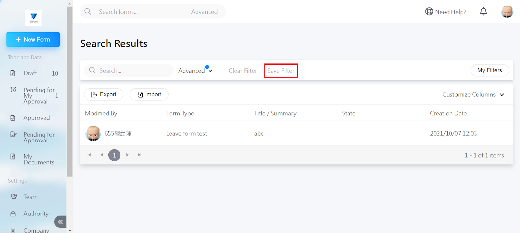520x233 pixels.
Task: Click the Export button
Action: pos(104,94)
